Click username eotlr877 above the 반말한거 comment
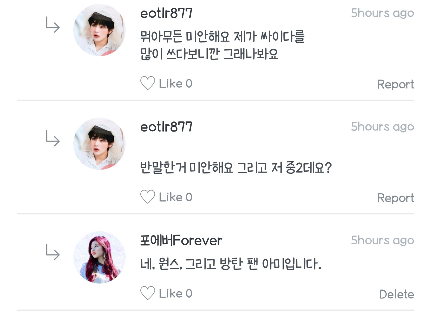This screenshot has width=431, height=323. click(x=166, y=127)
